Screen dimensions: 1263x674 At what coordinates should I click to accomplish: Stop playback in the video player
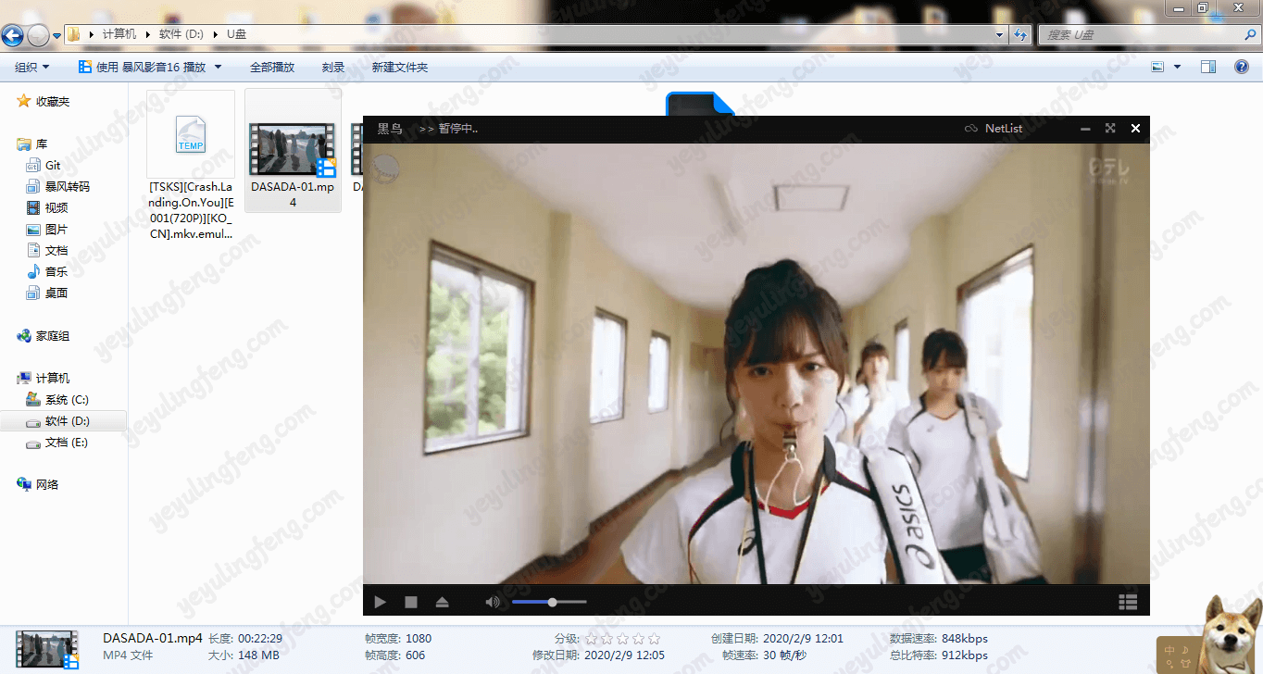(411, 602)
